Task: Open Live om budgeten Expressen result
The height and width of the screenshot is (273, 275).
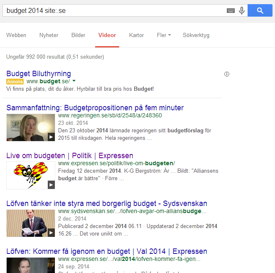Action: (70, 156)
